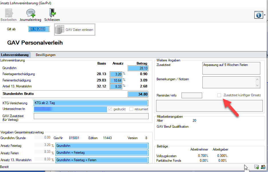Image resolution: width=268 pixels, height=172 pixels.
Task: Switch to the Lohnvereinbarung tab
Action: tap(15, 55)
